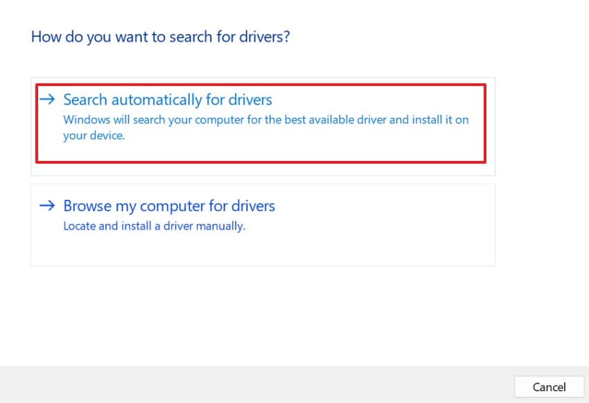This screenshot has width=589, height=403.
Task: Dismiss the wizard using Cancel
Action: coord(549,387)
